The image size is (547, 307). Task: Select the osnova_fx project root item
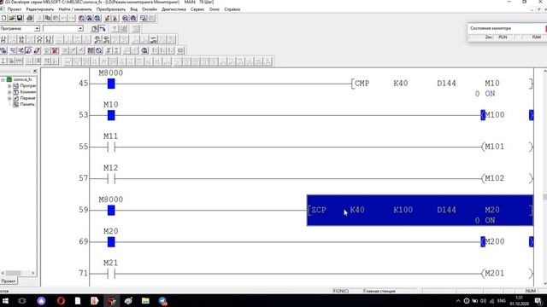tap(23, 79)
